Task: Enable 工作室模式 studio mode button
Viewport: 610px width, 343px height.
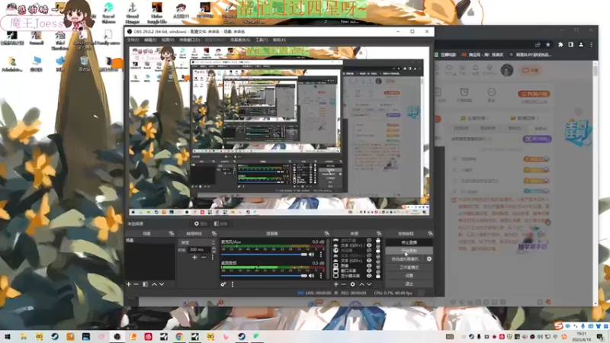Action: click(x=409, y=268)
